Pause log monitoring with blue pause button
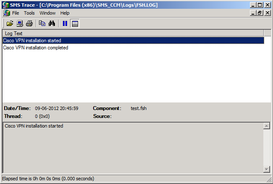Viewport: 273px width, 184px height. pos(65,23)
